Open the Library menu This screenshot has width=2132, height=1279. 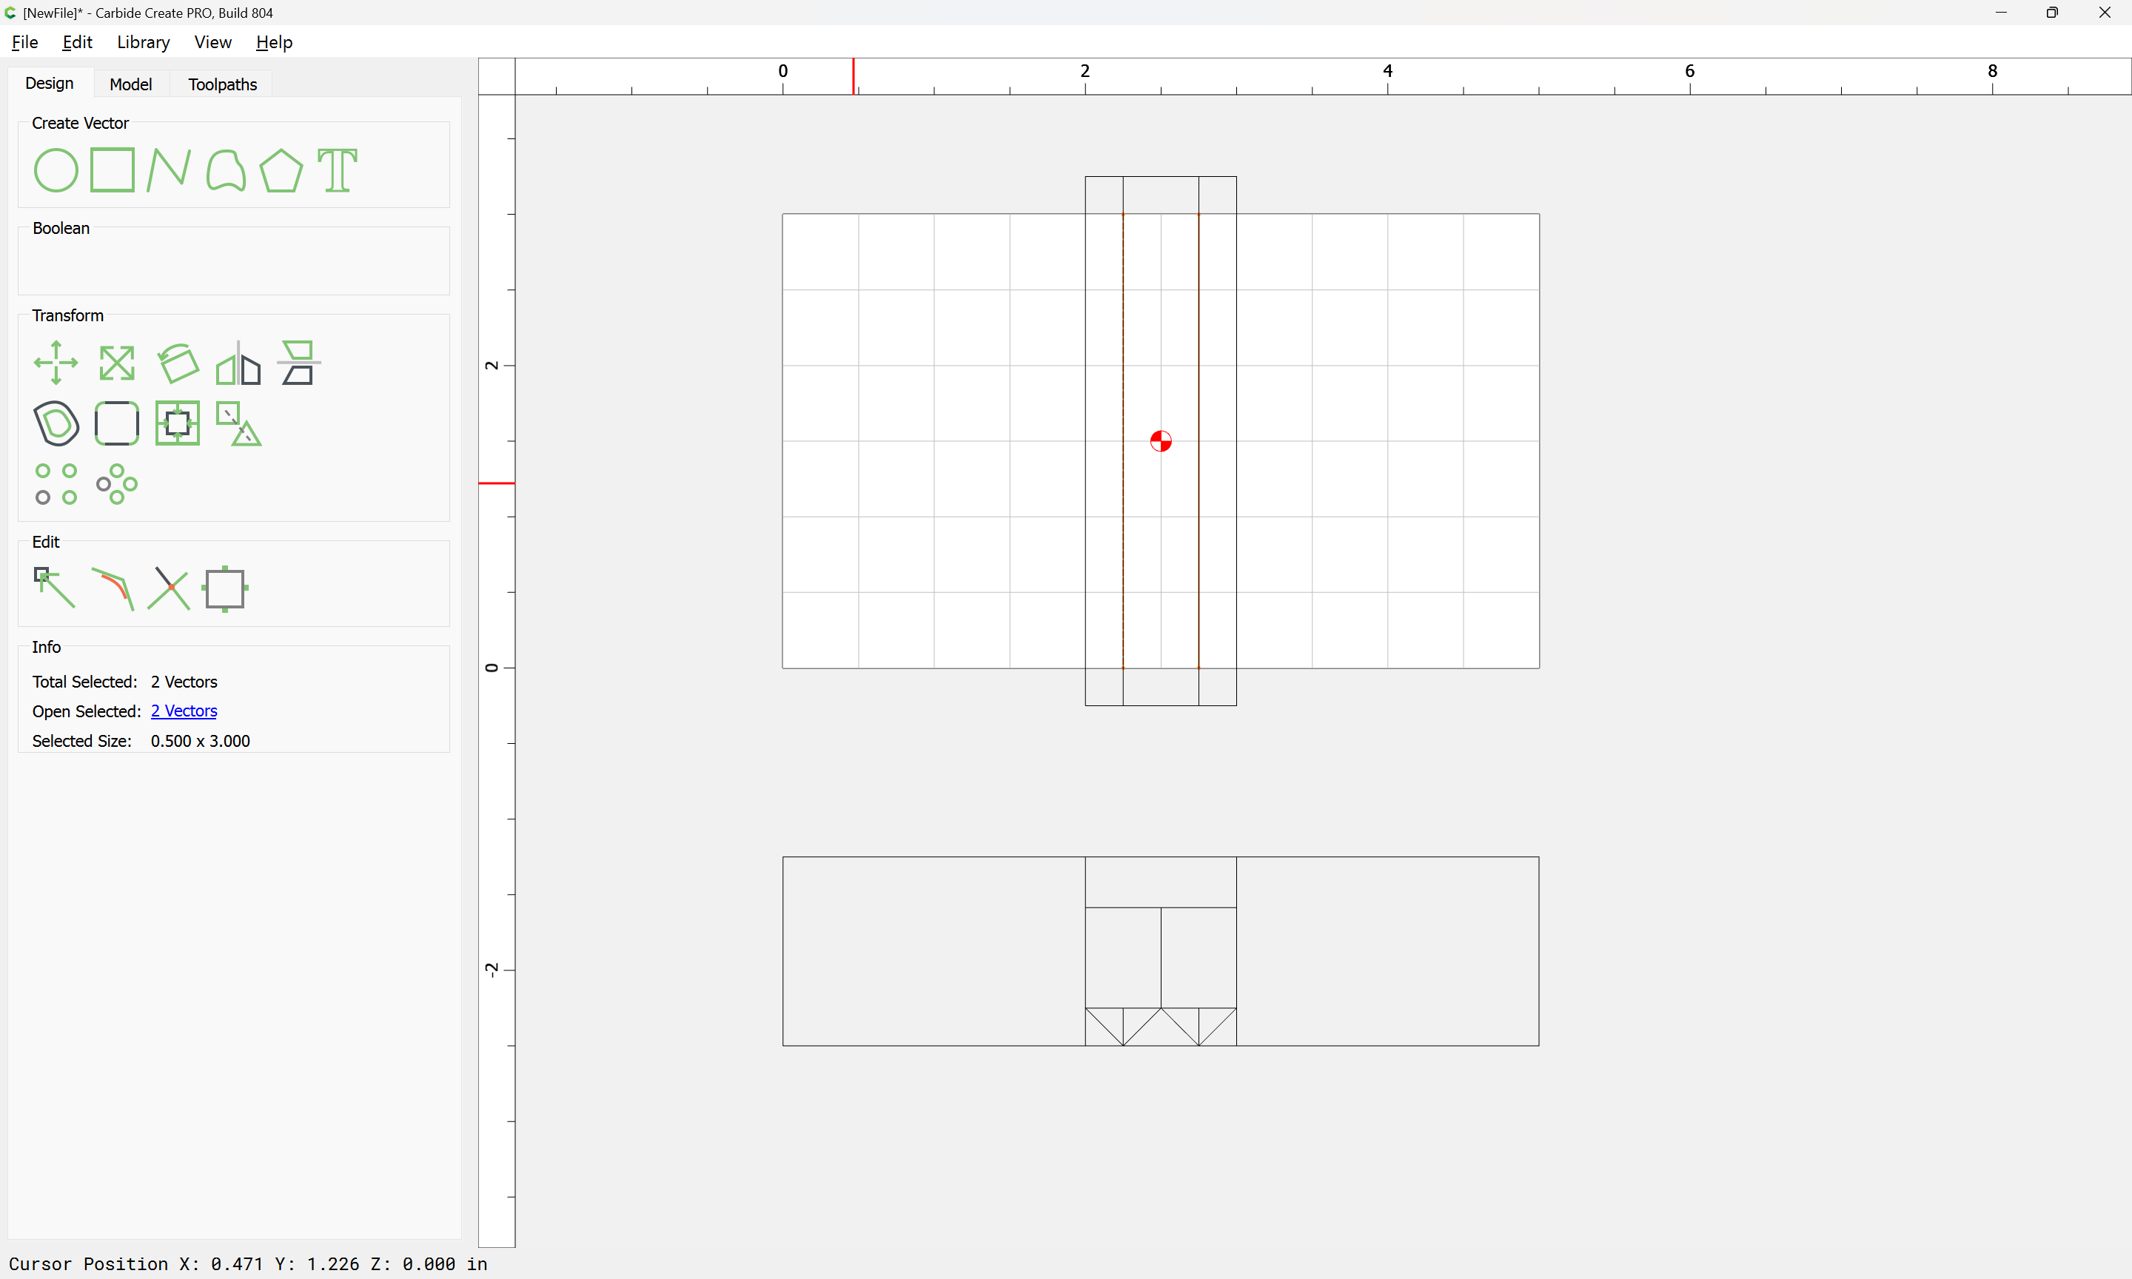coord(143,42)
